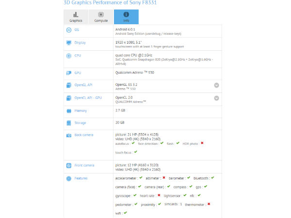Screen dimensions: 291x218
Task: Select the Info tab
Action: 126,16
